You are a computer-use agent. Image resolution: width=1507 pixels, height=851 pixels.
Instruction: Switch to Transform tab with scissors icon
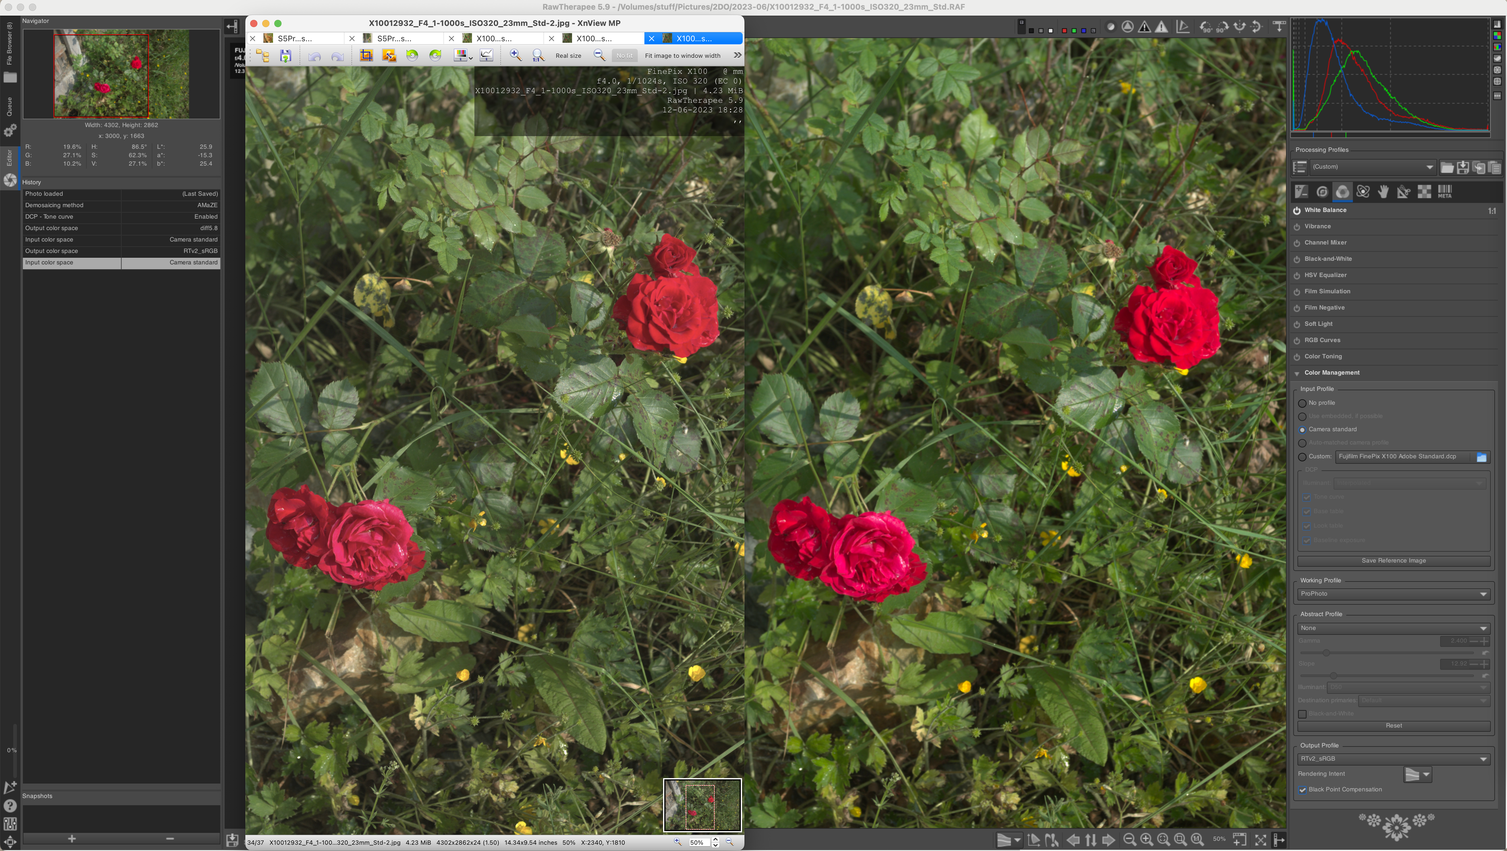(x=1403, y=192)
